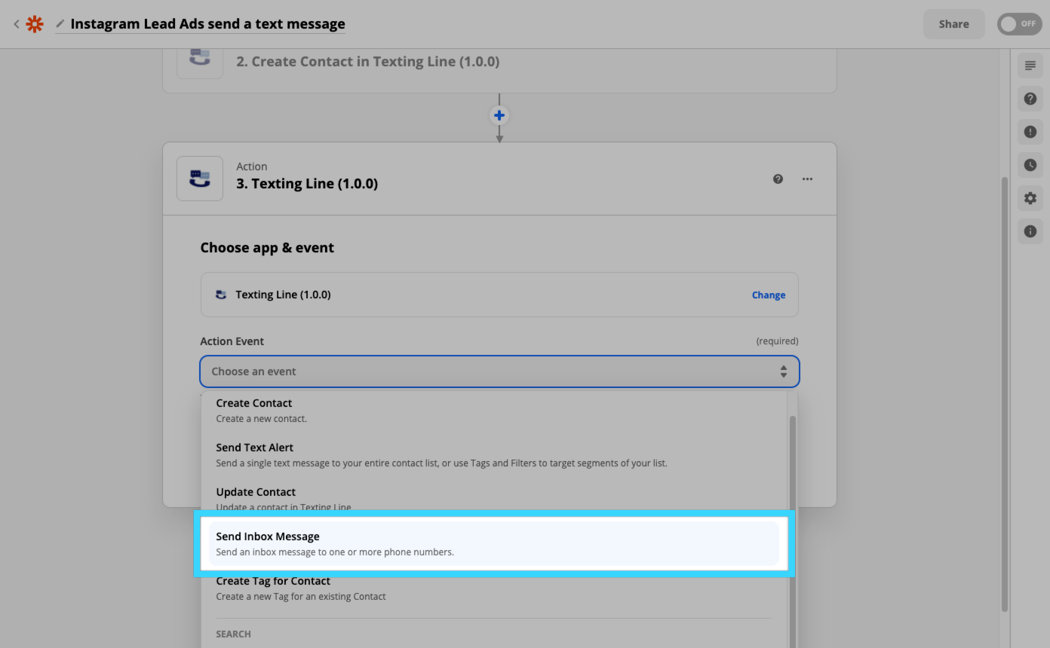
Task: Click the Action Event label
Action: pyautogui.click(x=232, y=341)
